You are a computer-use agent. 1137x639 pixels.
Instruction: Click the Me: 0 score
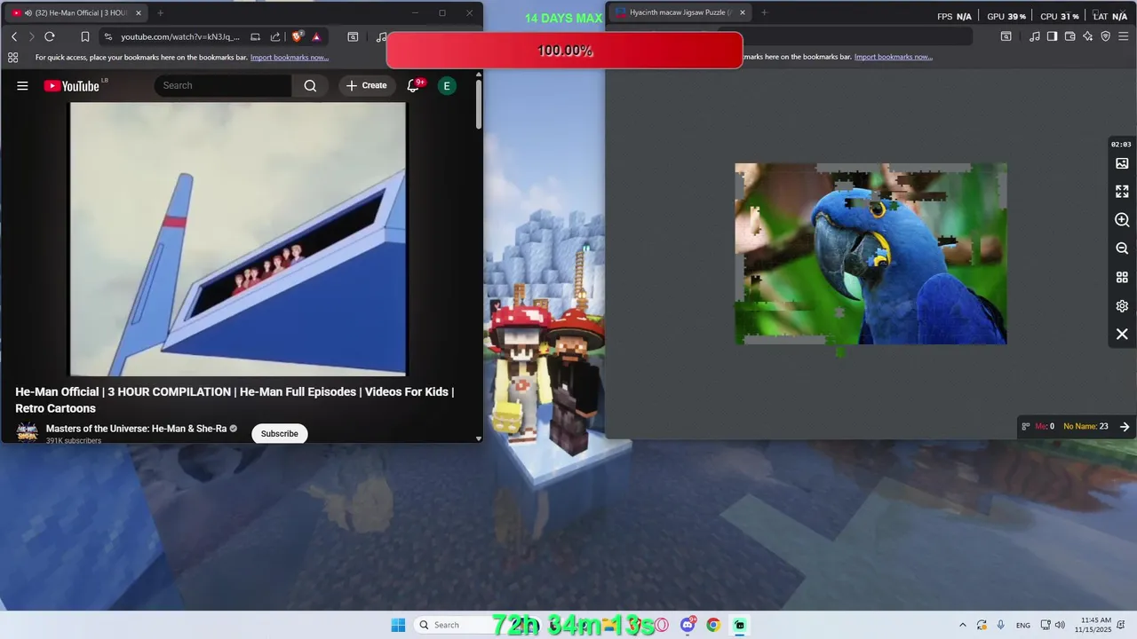tap(1045, 427)
